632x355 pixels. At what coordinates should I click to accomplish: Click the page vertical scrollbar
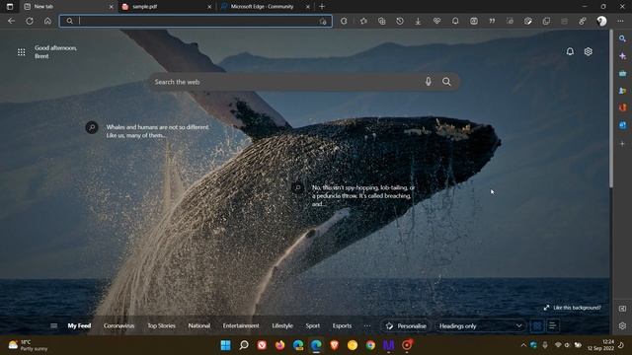click(611, 108)
